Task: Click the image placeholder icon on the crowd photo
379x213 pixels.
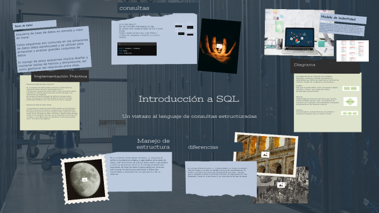Action: [x=280, y=185]
